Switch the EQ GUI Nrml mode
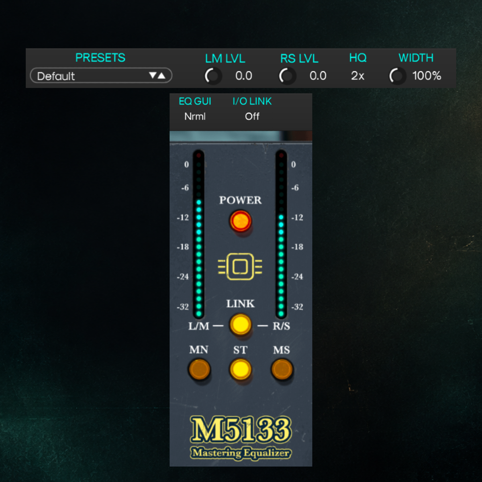Image resolution: width=482 pixels, height=482 pixels. [x=195, y=116]
